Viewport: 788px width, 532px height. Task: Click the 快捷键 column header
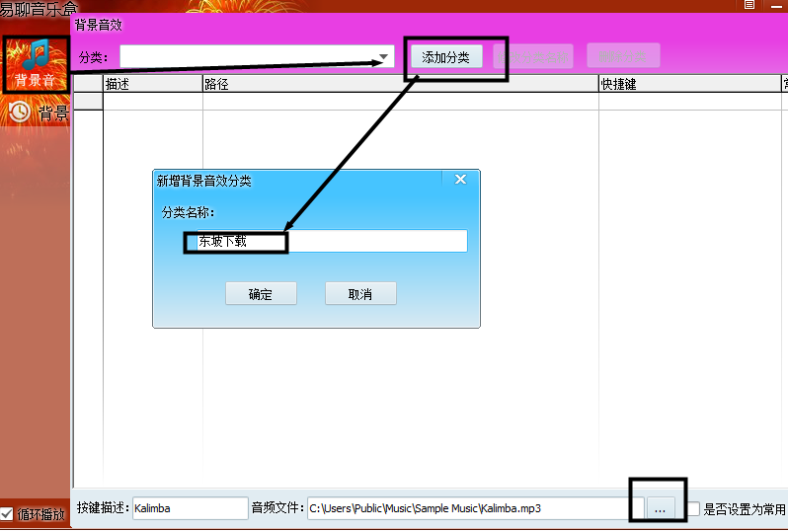pos(688,85)
